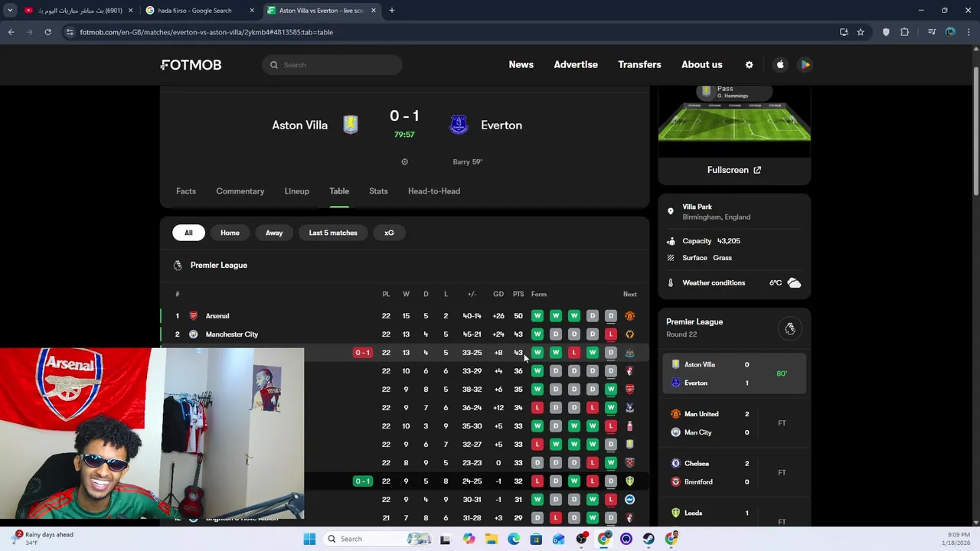Click the GD column header
This screenshot has width=980, height=551.
[x=498, y=295]
